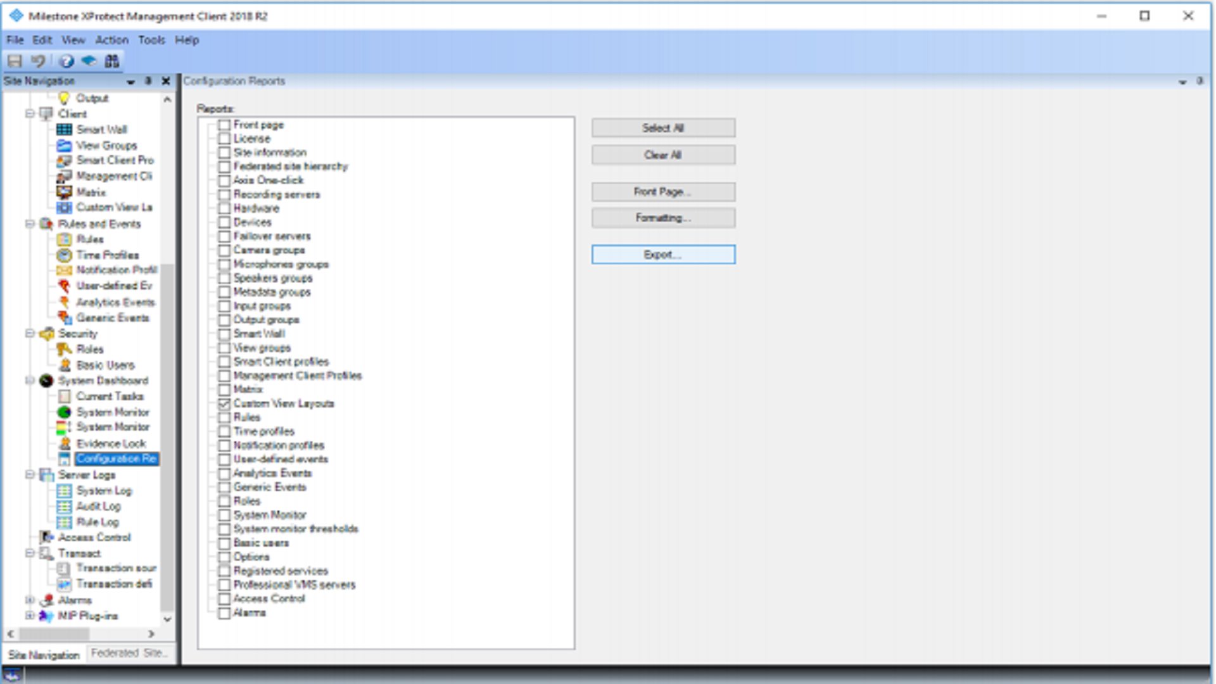Click the tree scroll-down arrow
The width and height of the screenshot is (1216, 684).
167,619
